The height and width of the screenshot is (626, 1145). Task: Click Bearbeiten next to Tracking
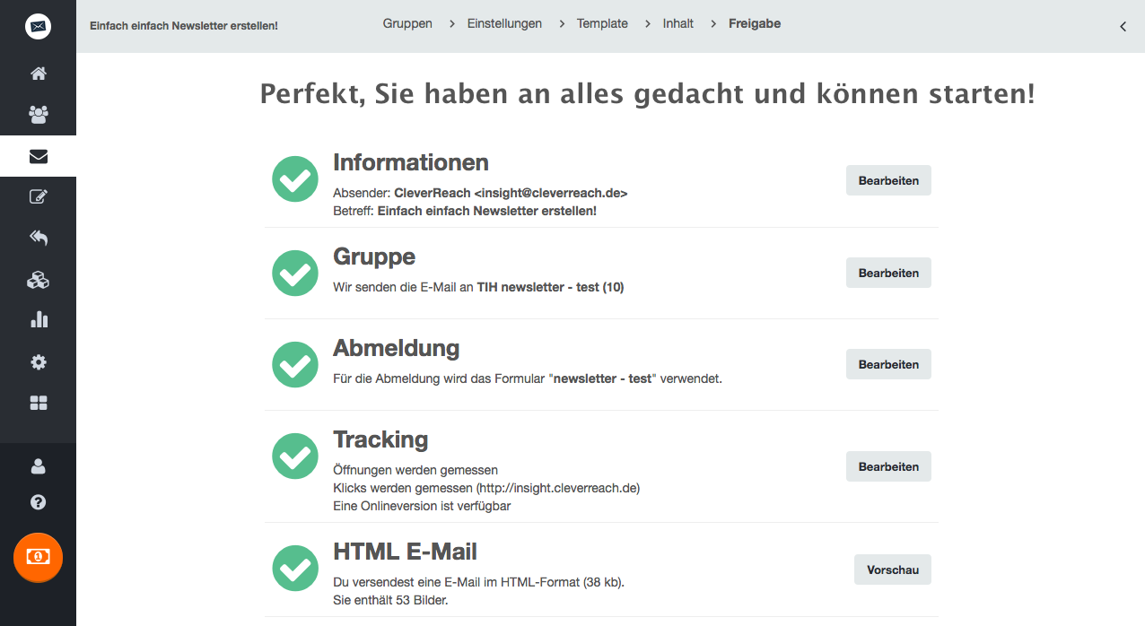tap(888, 466)
